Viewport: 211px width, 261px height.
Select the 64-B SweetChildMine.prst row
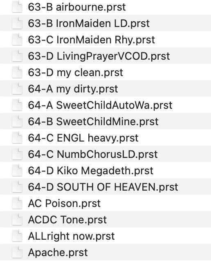105,122
